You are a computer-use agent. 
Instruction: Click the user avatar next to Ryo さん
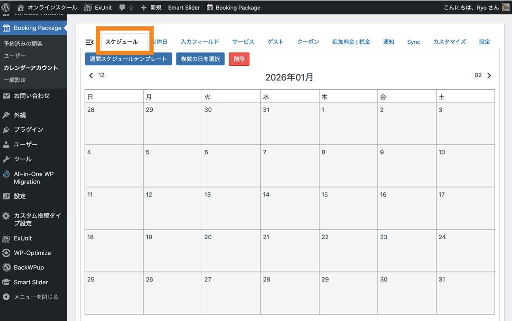(x=505, y=7)
